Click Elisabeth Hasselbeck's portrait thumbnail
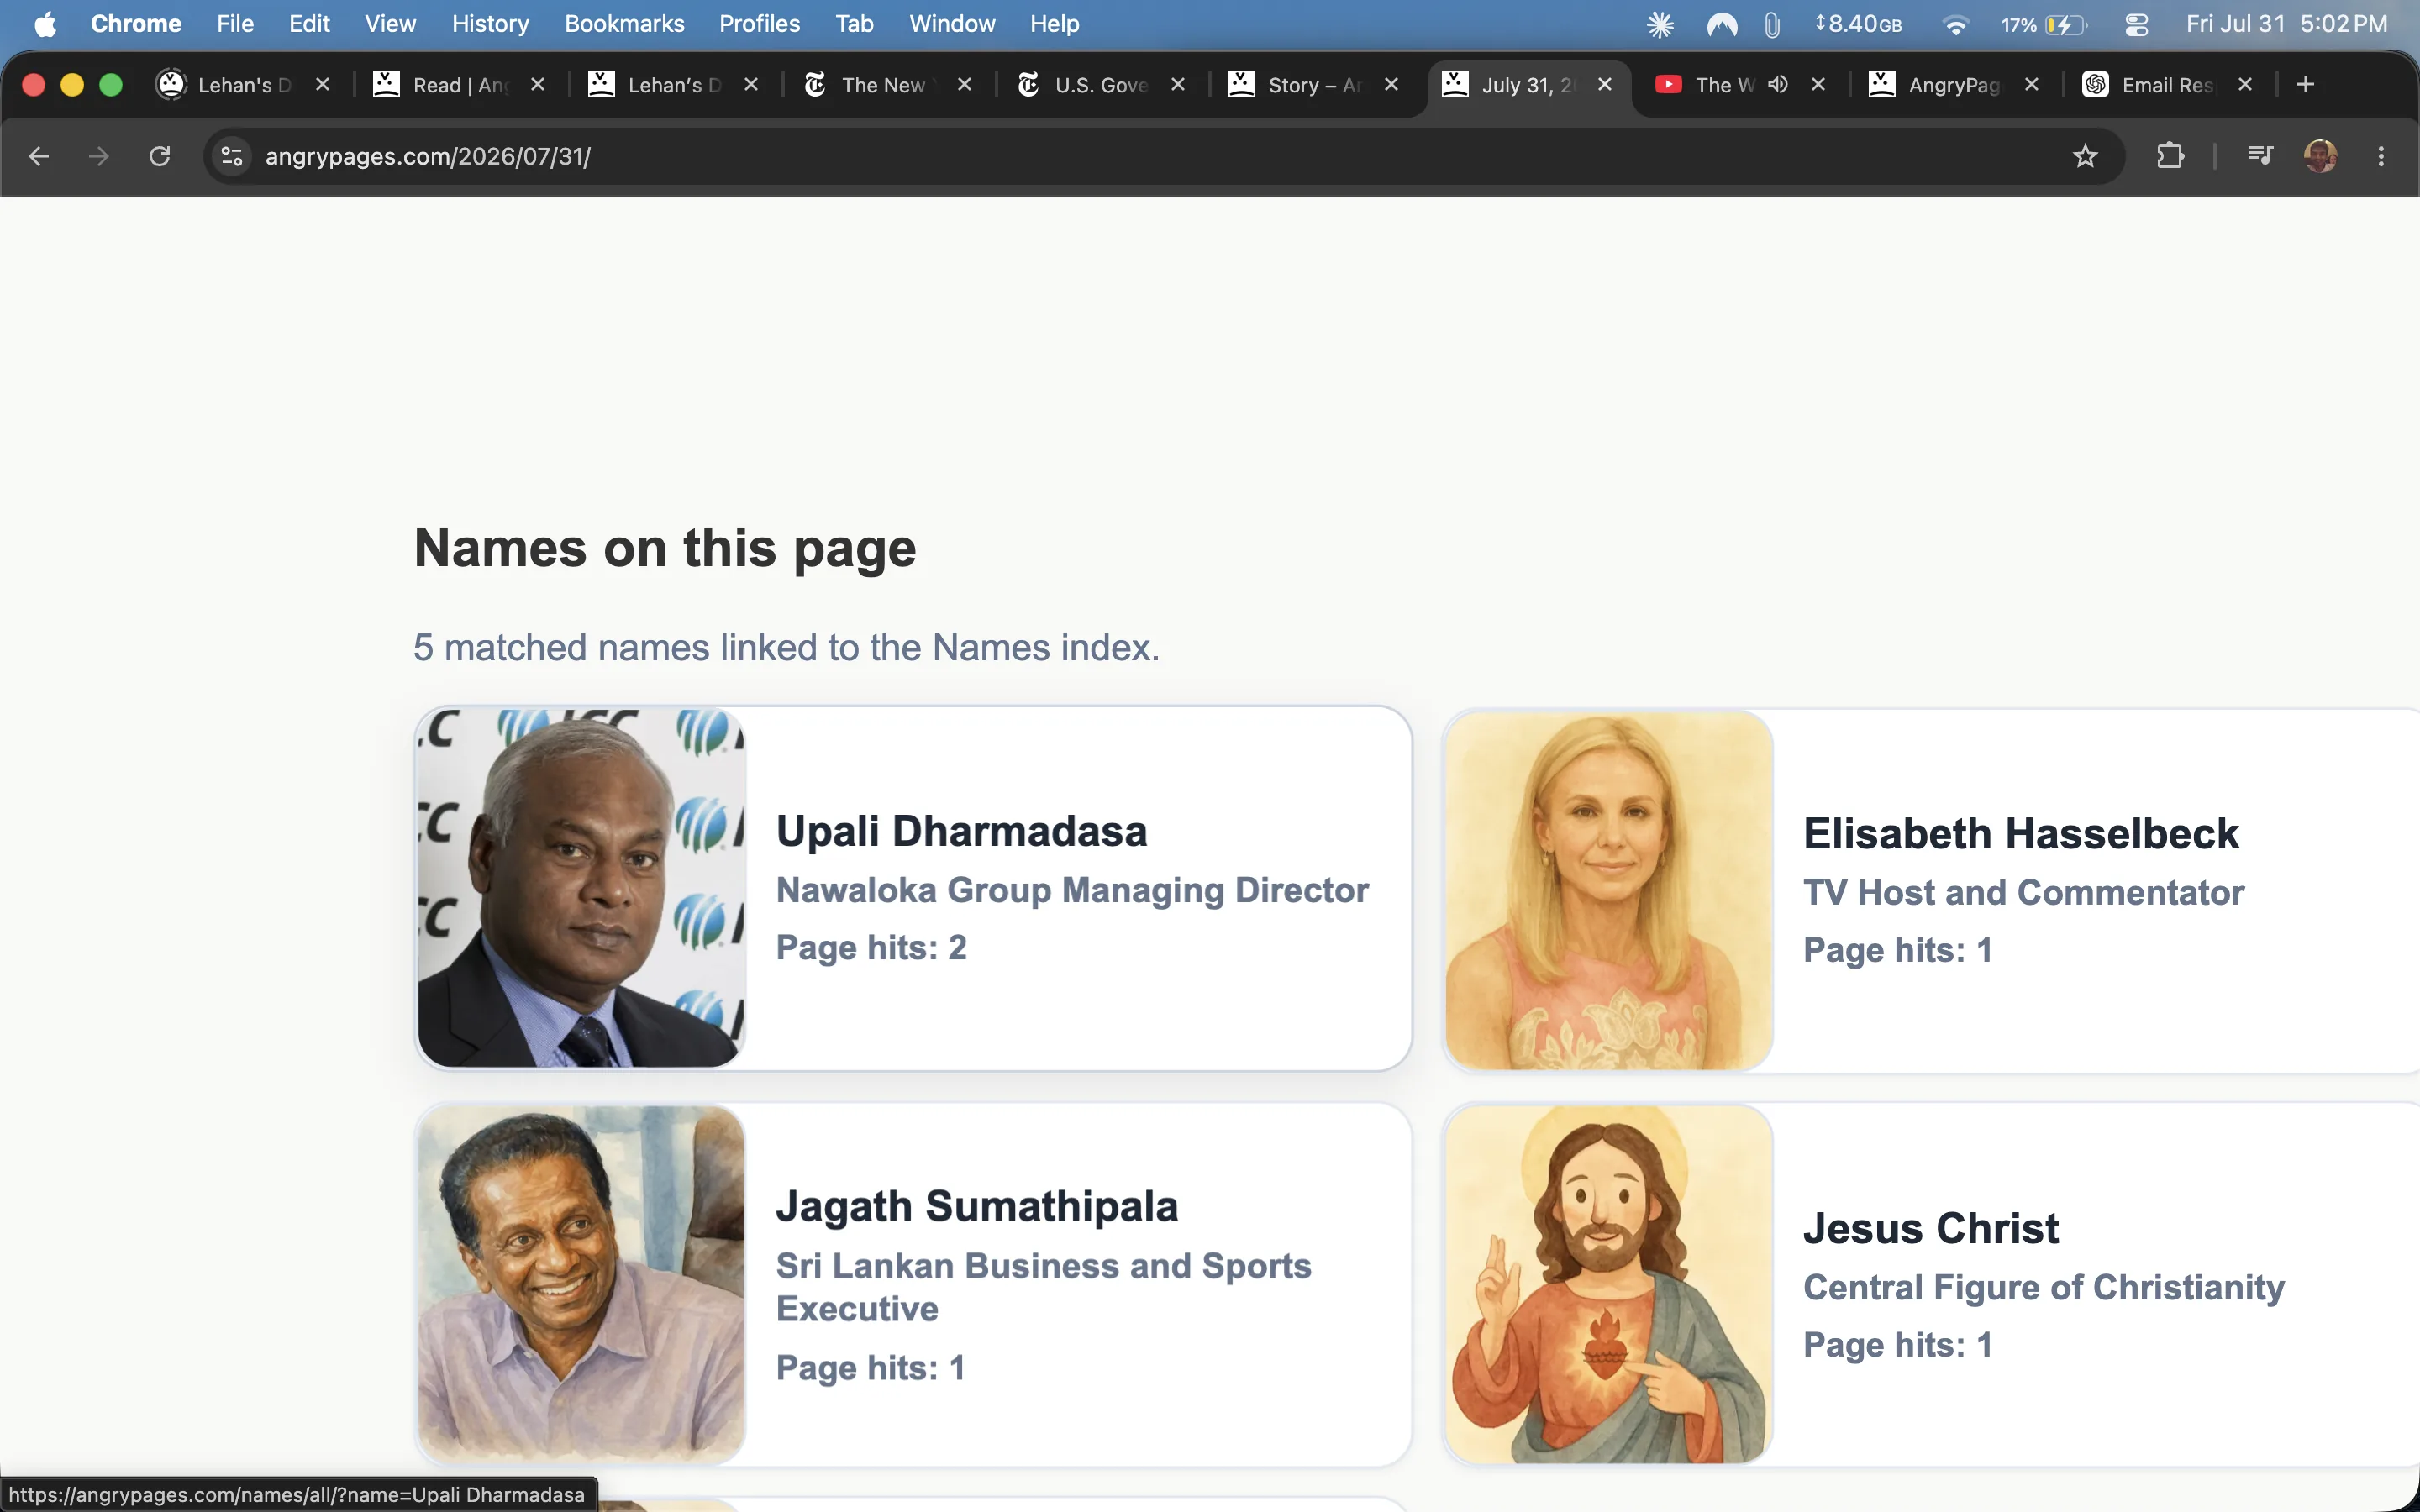Image resolution: width=2420 pixels, height=1512 pixels. pyautogui.click(x=1609, y=890)
